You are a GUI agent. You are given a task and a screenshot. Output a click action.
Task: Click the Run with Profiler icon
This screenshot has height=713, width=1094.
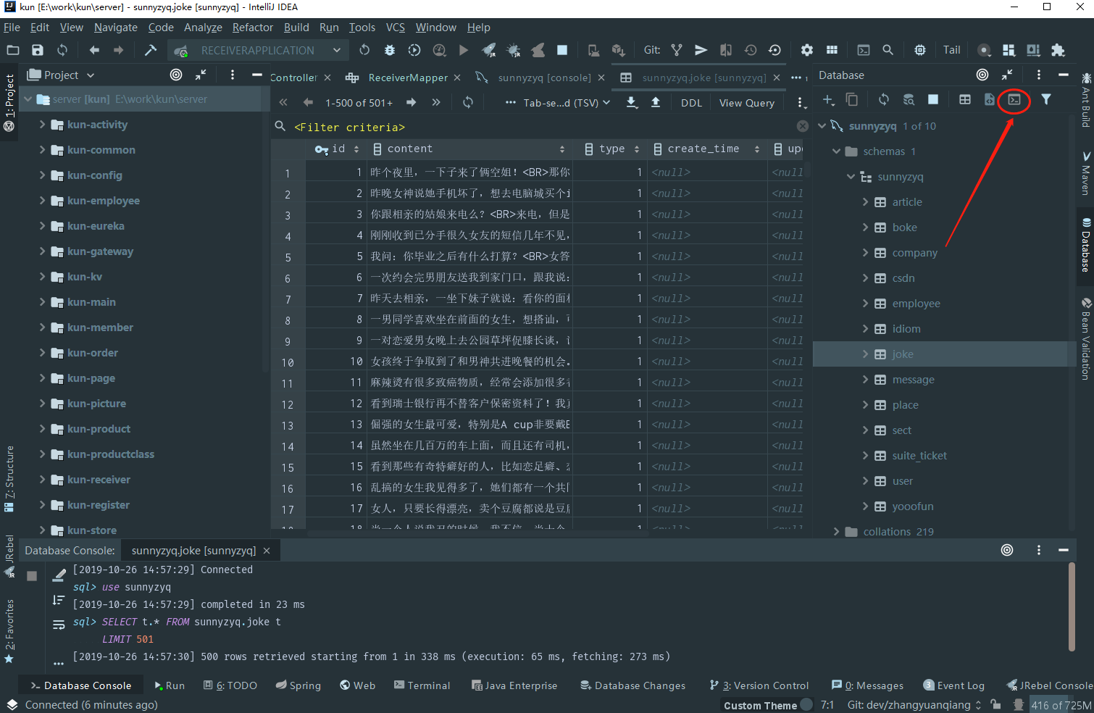click(439, 50)
